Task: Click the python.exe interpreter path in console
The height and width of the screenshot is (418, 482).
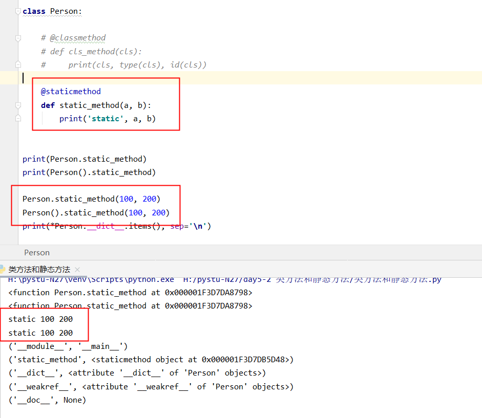Action: 91,279
